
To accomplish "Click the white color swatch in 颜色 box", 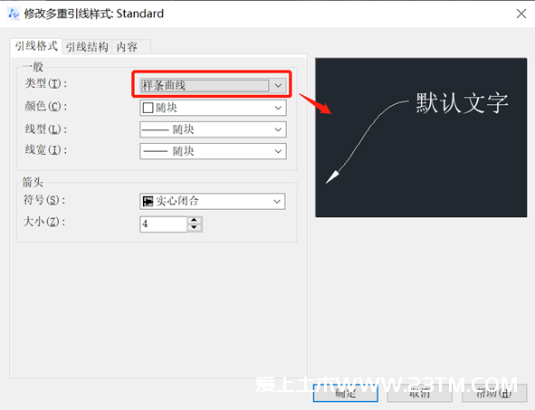I will (x=148, y=108).
